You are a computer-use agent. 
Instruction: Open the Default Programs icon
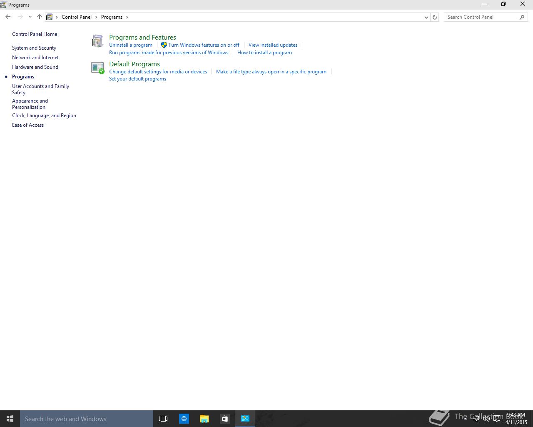pos(97,68)
